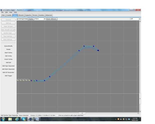Screen dimensions: 155x124
Task: Click the Make Straight 2D (Left) button
Action: (8, 30)
